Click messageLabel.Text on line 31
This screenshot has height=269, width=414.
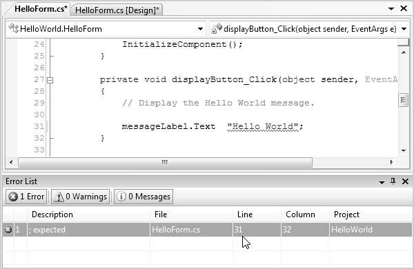[x=168, y=126]
